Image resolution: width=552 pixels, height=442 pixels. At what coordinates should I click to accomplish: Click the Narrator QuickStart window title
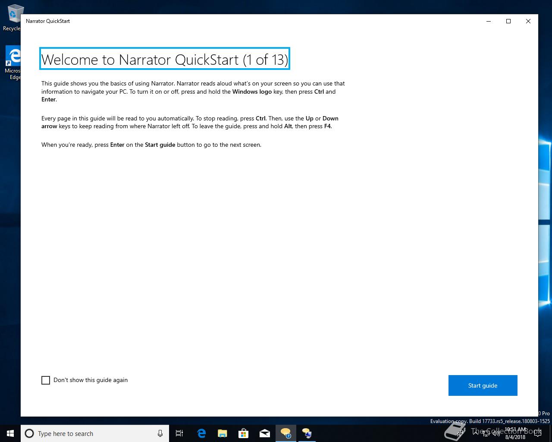click(48, 21)
